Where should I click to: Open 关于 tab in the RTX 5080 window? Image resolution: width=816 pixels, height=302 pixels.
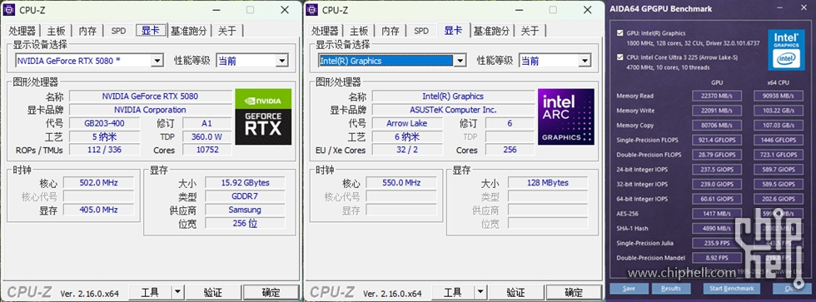[226, 31]
